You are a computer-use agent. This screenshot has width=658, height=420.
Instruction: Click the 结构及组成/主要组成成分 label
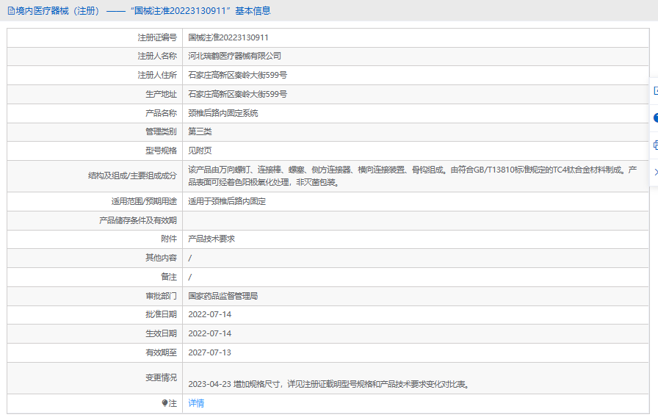click(133, 175)
